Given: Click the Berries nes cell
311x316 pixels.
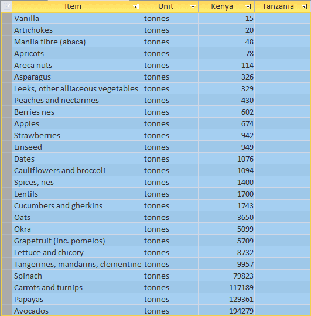Looking at the screenshot, I should 77,112.
